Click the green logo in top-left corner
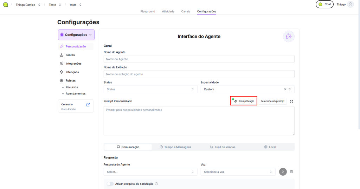 coord(6,5)
